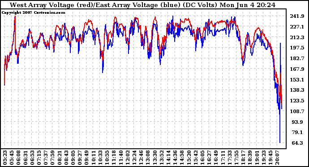This screenshot has height=167, width=309.
Task: Click the 13:08 time label
Action: click(x=148, y=158)
